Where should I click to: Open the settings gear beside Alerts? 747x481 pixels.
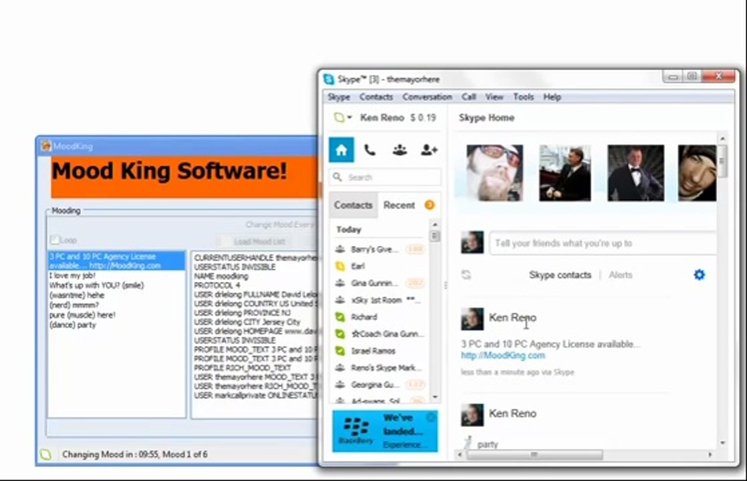coord(699,275)
